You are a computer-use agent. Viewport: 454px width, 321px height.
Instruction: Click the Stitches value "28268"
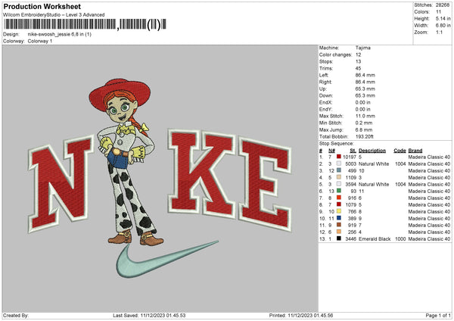443,5
